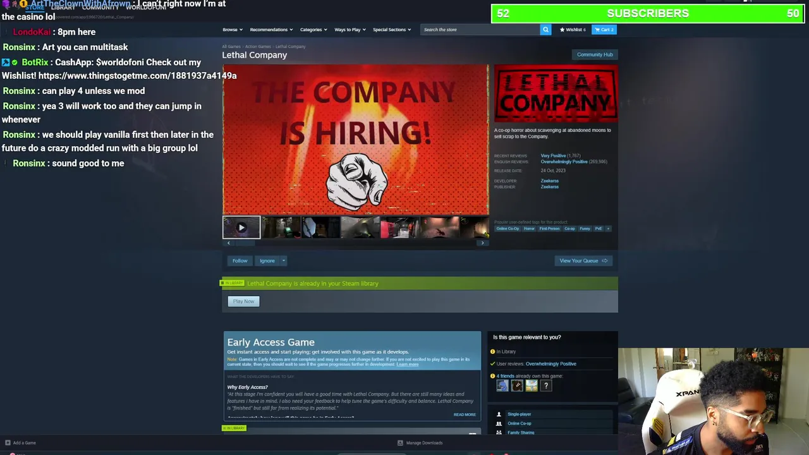Viewport: 809px width, 455px height.
Task: Open the Wishlist star link
Action: 573,30
